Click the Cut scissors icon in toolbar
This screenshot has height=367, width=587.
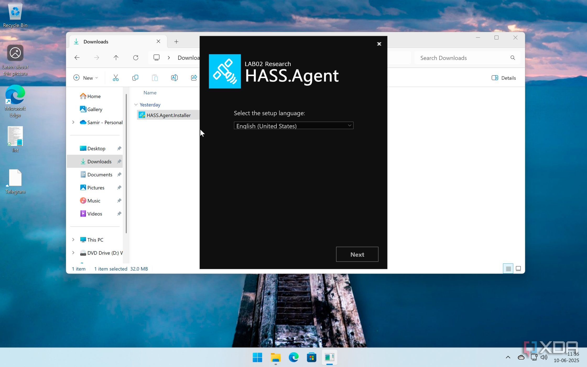(x=116, y=78)
